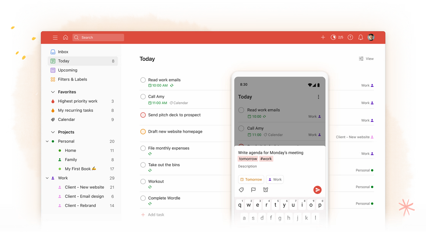Click the Calendar label on desktop Call Amy

[x=179, y=103]
